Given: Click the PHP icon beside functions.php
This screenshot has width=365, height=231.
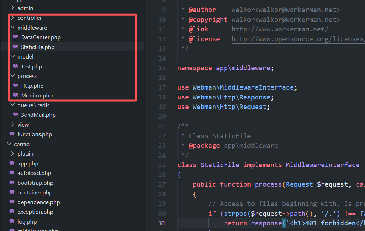Looking at the screenshot, I should pyautogui.click(x=12, y=134).
